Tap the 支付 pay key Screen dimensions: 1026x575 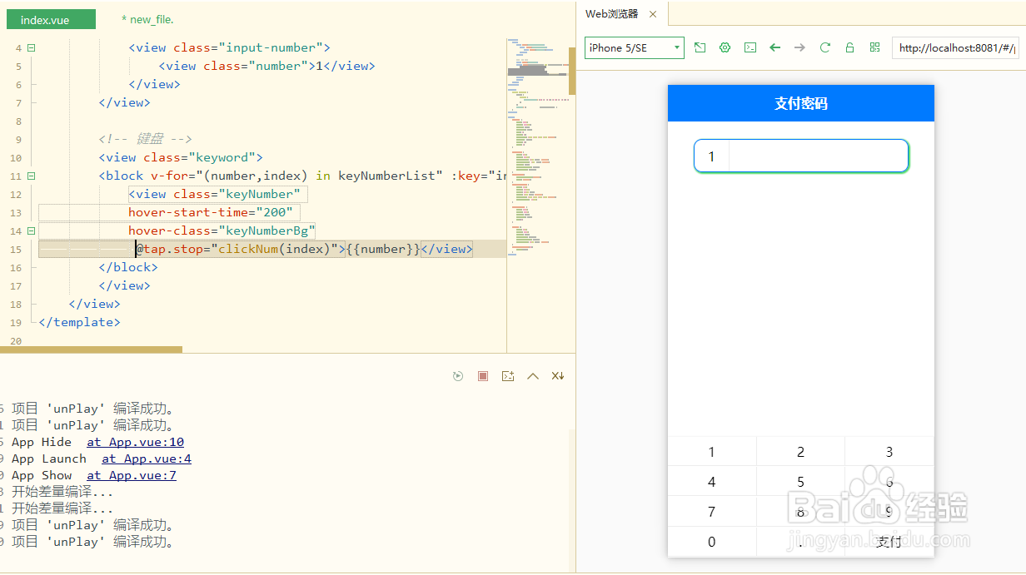pyautogui.click(x=889, y=542)
